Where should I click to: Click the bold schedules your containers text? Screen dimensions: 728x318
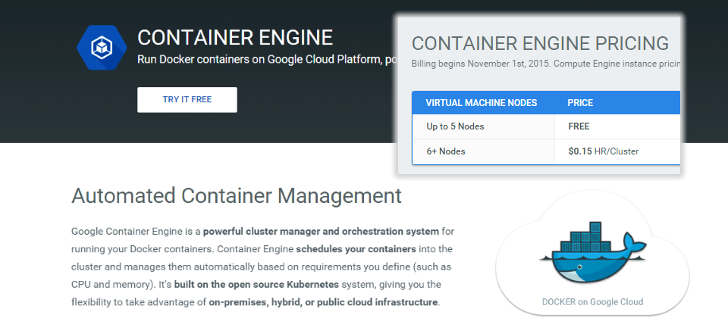(x=356, y=248)
